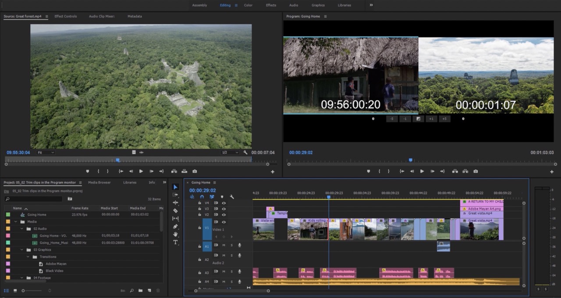
Task: Open the timeline wrench settings icon
Action: (231, 196)
